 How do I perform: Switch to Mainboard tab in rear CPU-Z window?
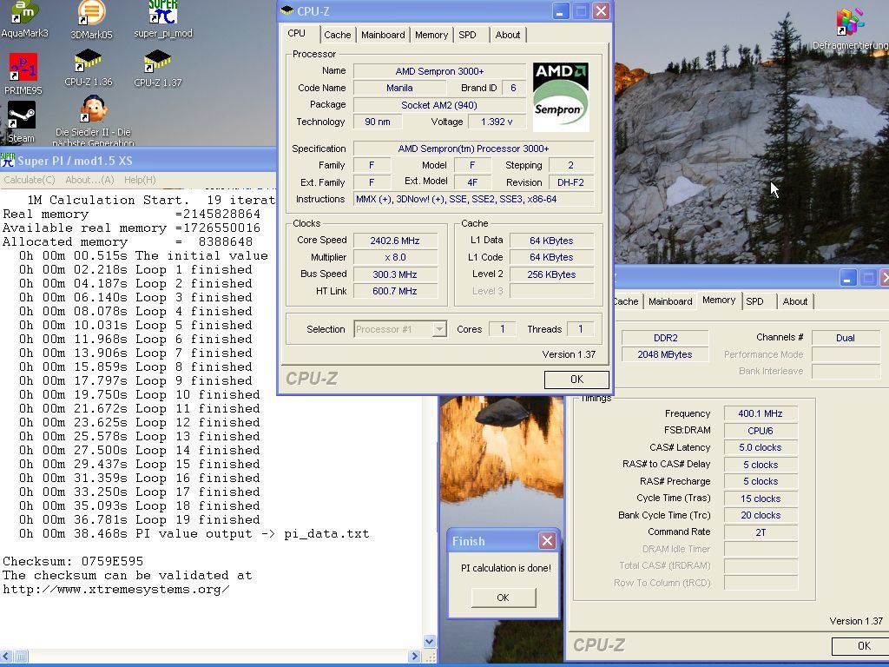(670, 301)
